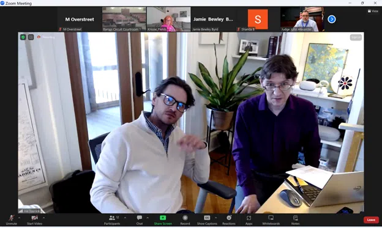Open the Reactions menu
This screenshot has width=382, height=228.
click(x=229, y=220)
